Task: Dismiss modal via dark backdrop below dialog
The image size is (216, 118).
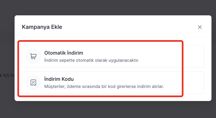Action: point(108,110)
